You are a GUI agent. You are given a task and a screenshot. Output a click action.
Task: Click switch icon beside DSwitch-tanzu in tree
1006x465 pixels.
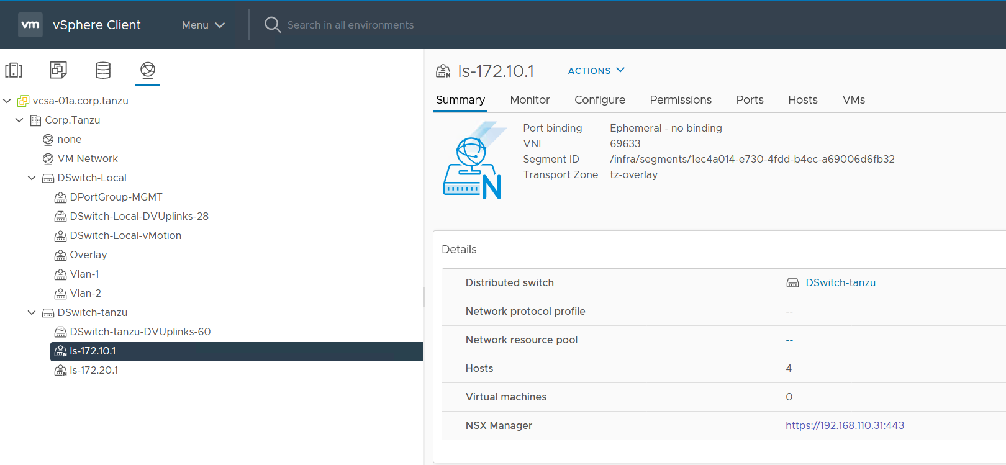tap(48, 313)
